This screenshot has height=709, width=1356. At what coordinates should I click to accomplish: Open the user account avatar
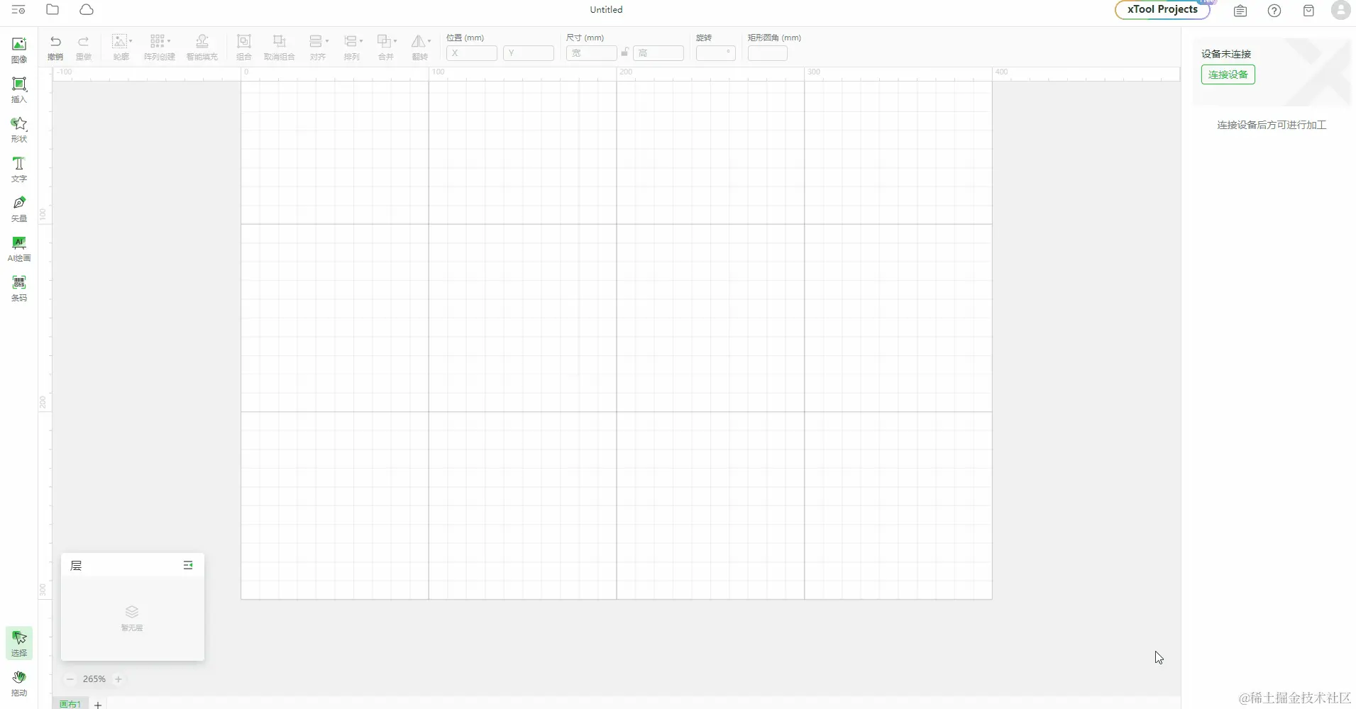pos(1341,10)
